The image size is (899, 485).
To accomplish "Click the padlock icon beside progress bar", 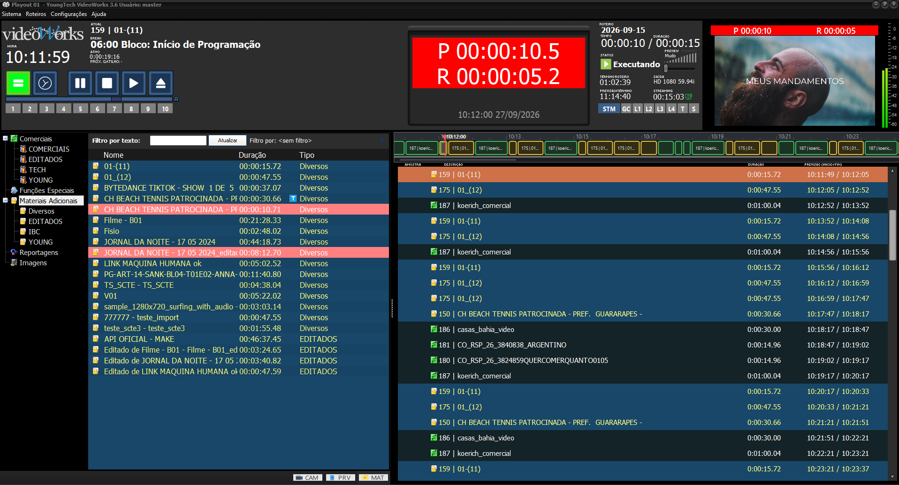I will click(x=176, y=99).
